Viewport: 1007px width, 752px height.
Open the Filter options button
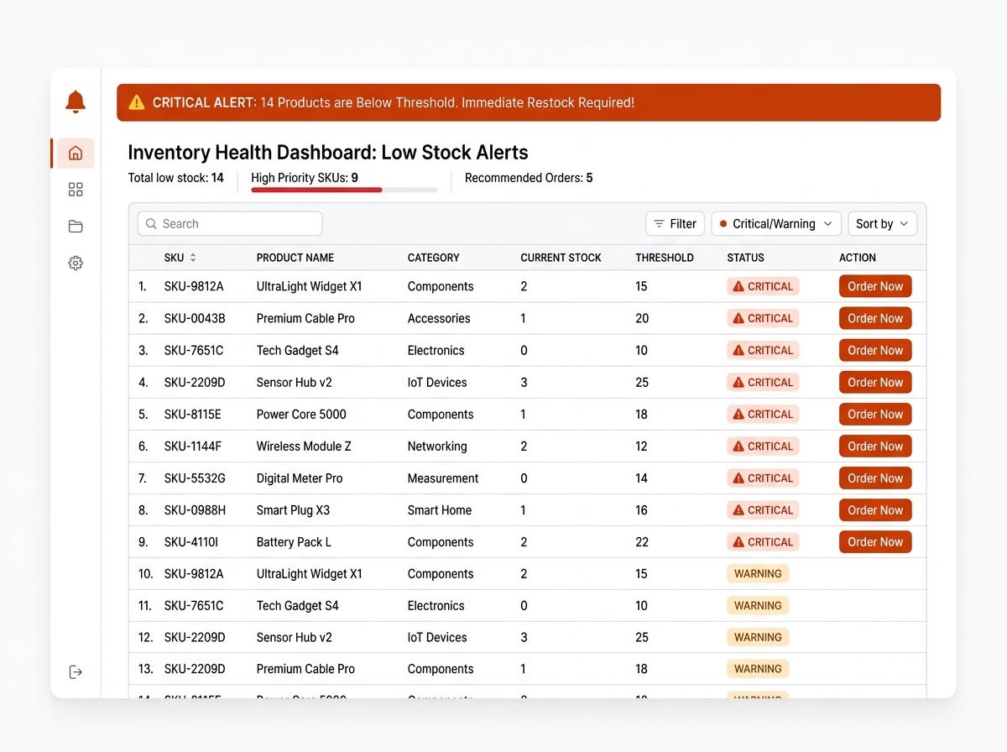click(x=675, y=224)
